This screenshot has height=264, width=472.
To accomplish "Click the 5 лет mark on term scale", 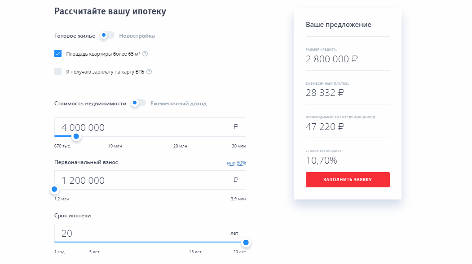I will coord(94,252).
